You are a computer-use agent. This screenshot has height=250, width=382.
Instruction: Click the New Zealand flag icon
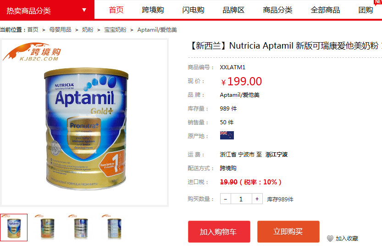227,135
